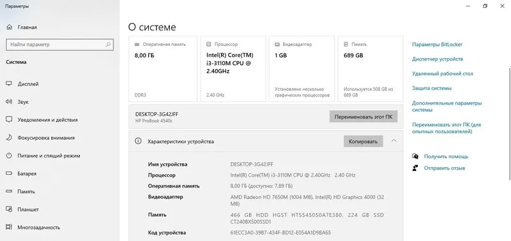
Task: Open Переименовать этот ПК (для опытных пользователей)
Action: pos(446,128)
